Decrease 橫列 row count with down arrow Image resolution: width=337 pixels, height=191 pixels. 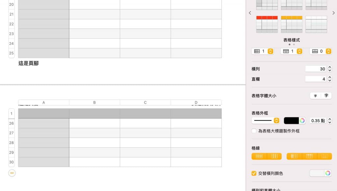[330, 70]
